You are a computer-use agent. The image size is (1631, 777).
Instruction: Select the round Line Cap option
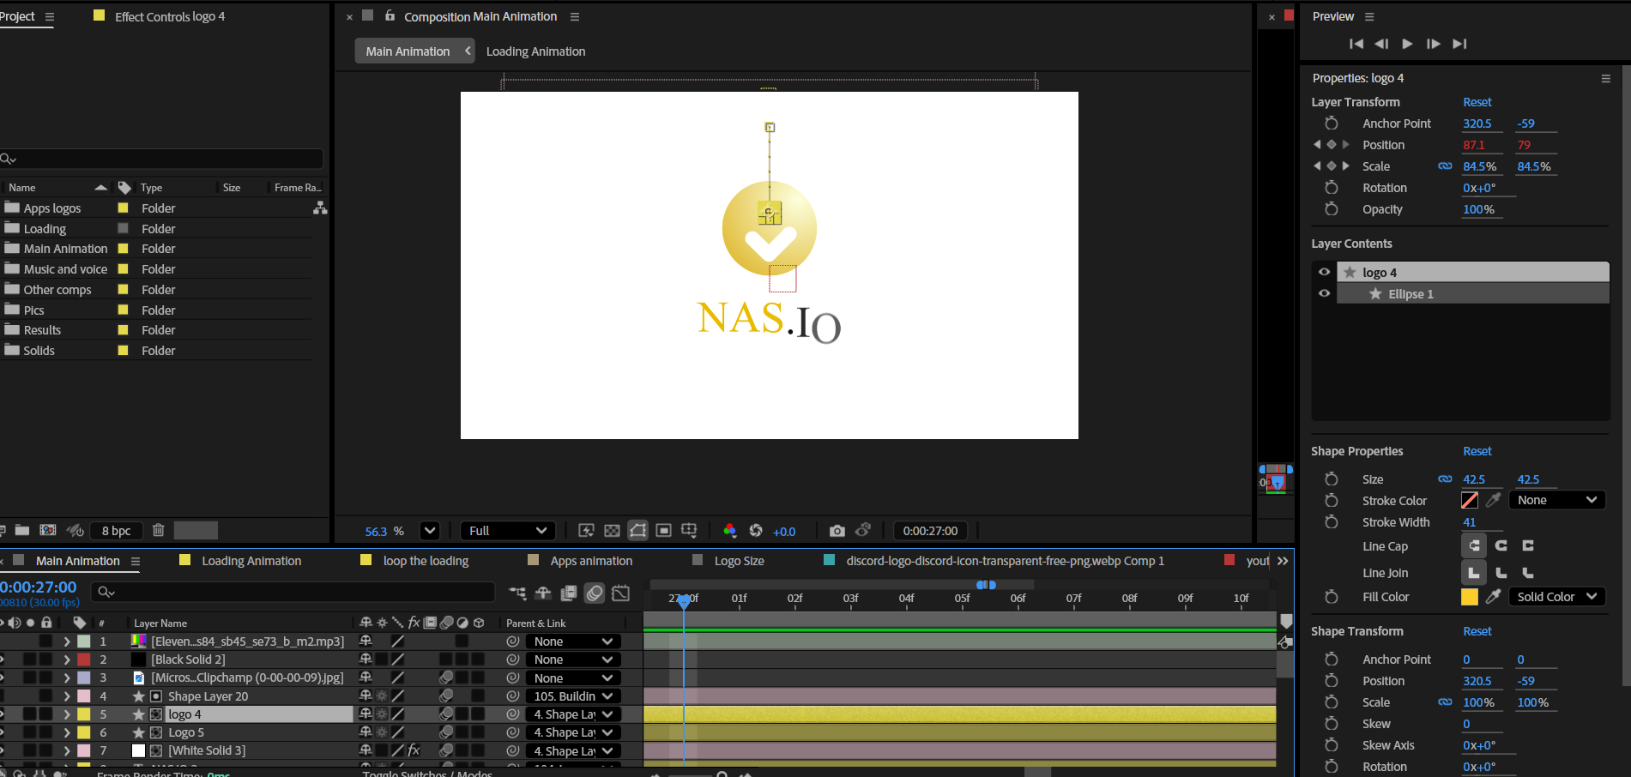pyautogui.click(x=1501, y=545)
